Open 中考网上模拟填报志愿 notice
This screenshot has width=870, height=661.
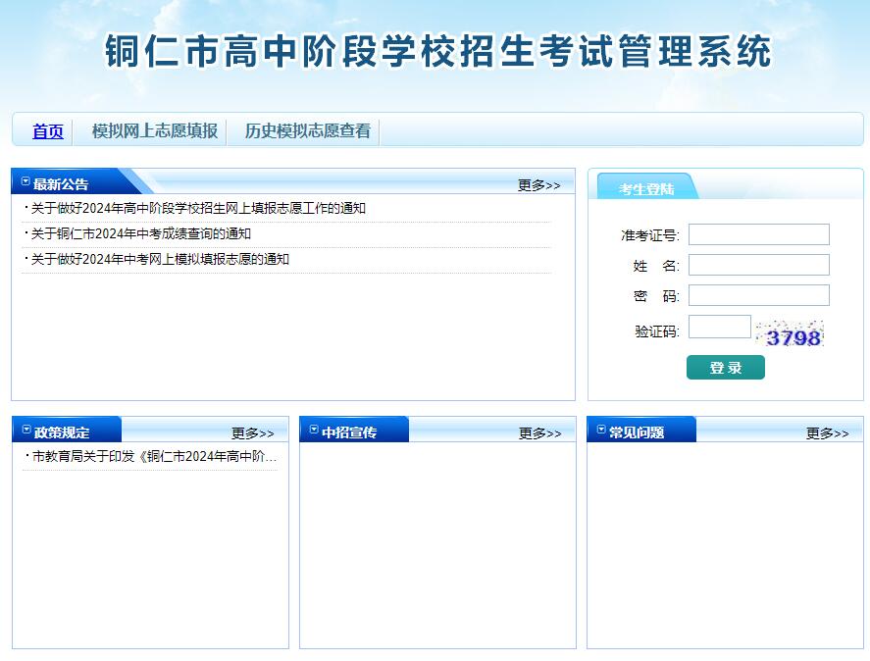coord(160,260)
